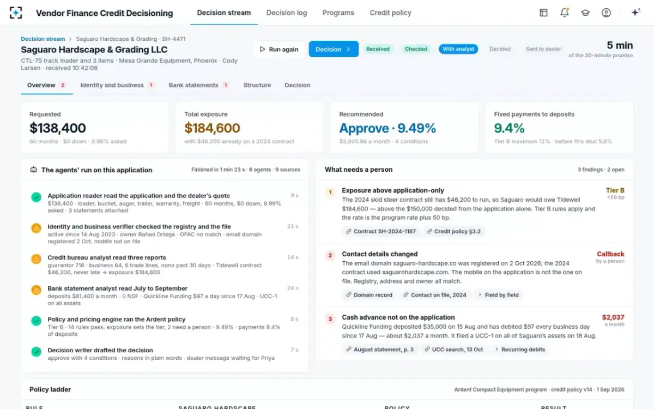Open Domain record source link
The width and height of the screenshot is (654, 409).
click(369, 294)
